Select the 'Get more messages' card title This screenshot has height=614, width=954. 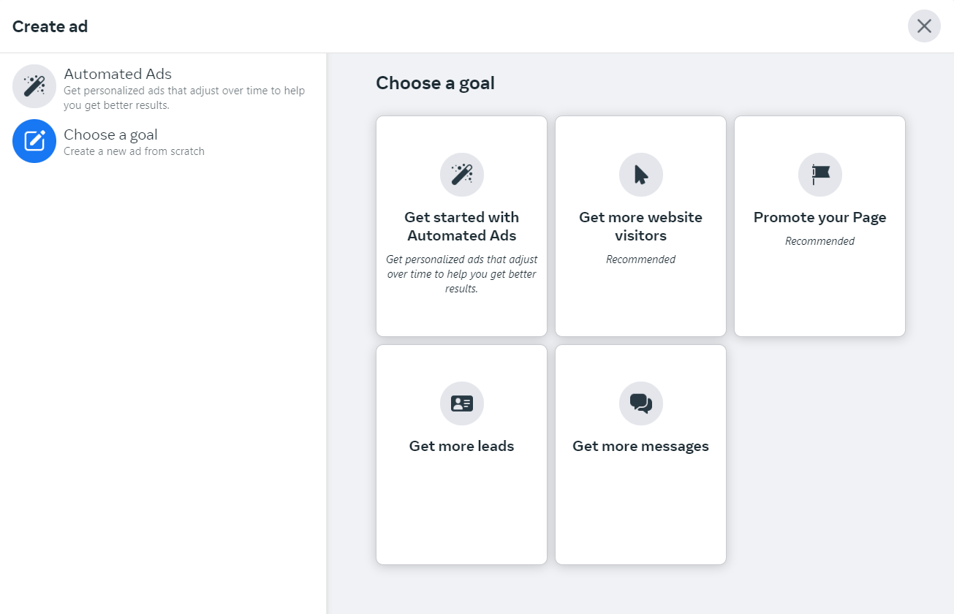coord(640,446)
